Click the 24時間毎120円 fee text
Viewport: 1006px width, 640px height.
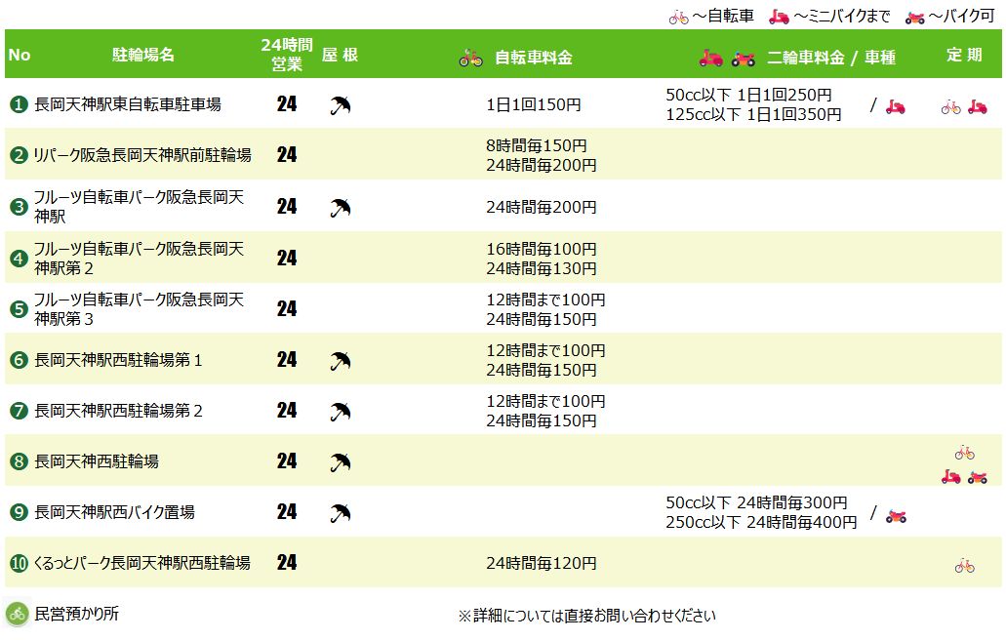[x=541, y=563]
